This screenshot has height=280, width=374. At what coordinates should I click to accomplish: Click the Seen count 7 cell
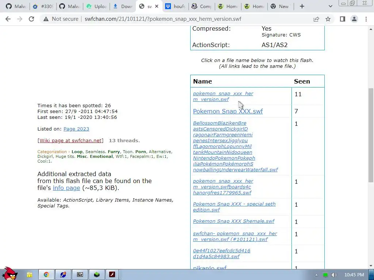click(x=308, y=111)
